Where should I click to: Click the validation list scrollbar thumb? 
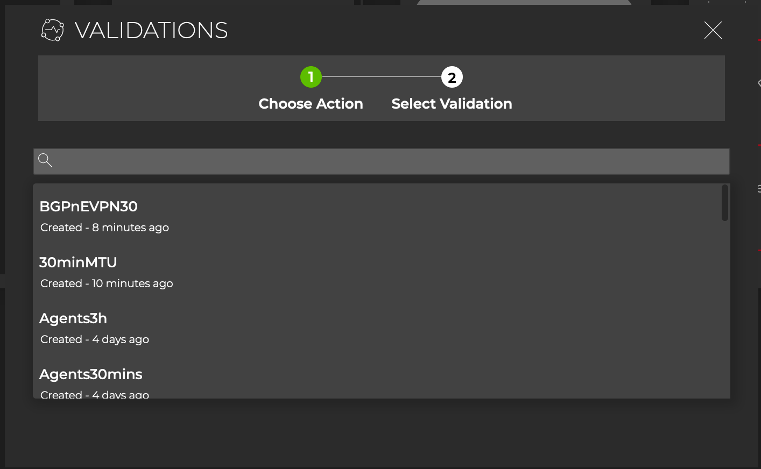[725, 203]
